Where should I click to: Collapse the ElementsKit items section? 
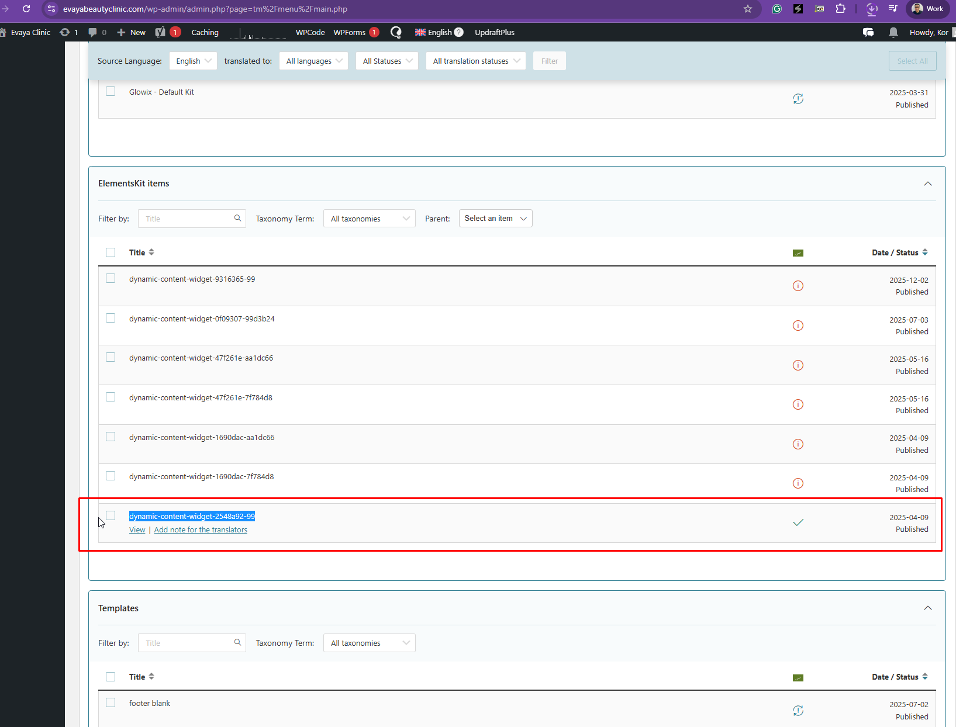tap(927, 184)
